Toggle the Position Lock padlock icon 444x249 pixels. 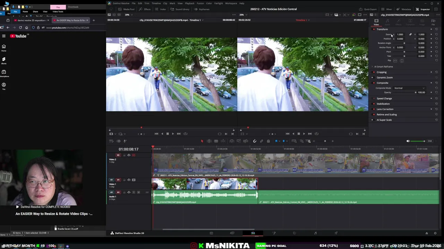click(268, 141)
